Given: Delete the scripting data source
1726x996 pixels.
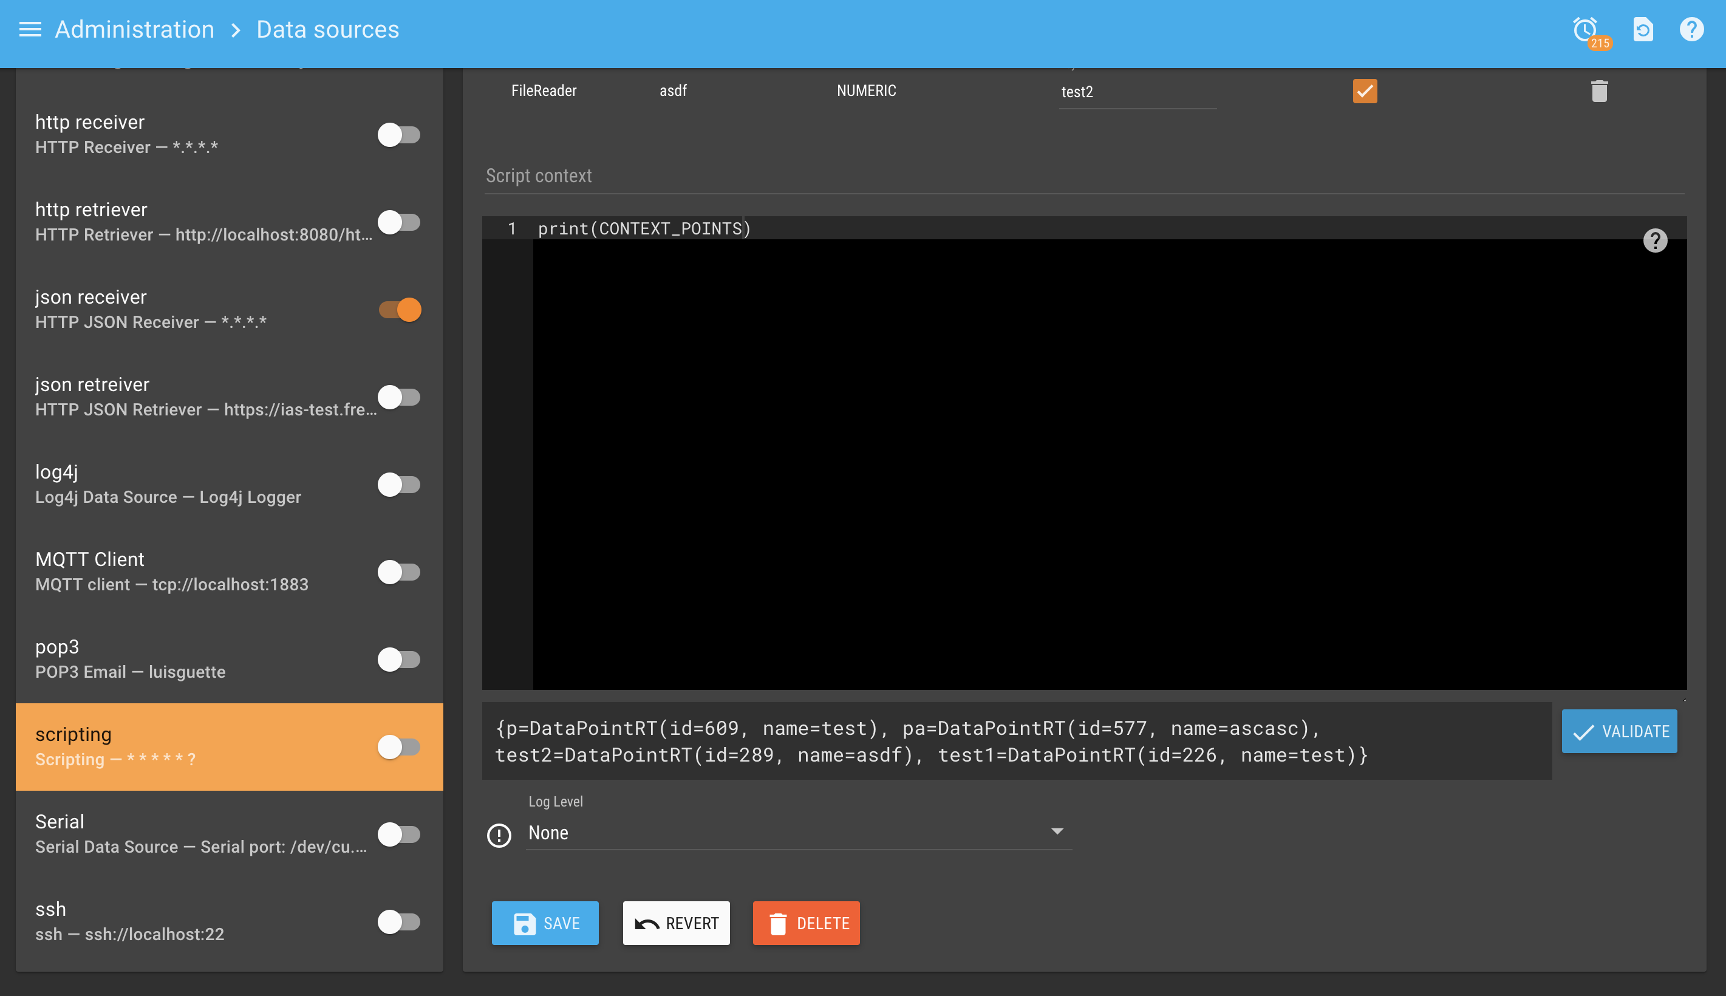Looking at the screenshot, I should coord(805,923).
